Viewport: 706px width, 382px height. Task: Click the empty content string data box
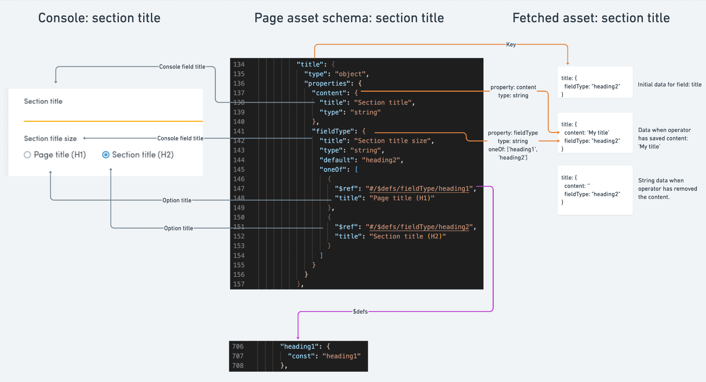[595, 190]
